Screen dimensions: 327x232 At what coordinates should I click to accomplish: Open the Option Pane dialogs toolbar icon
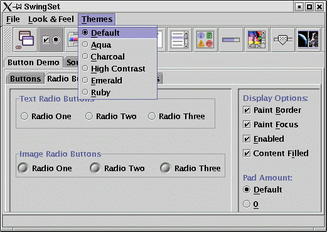tap(205, 40)
